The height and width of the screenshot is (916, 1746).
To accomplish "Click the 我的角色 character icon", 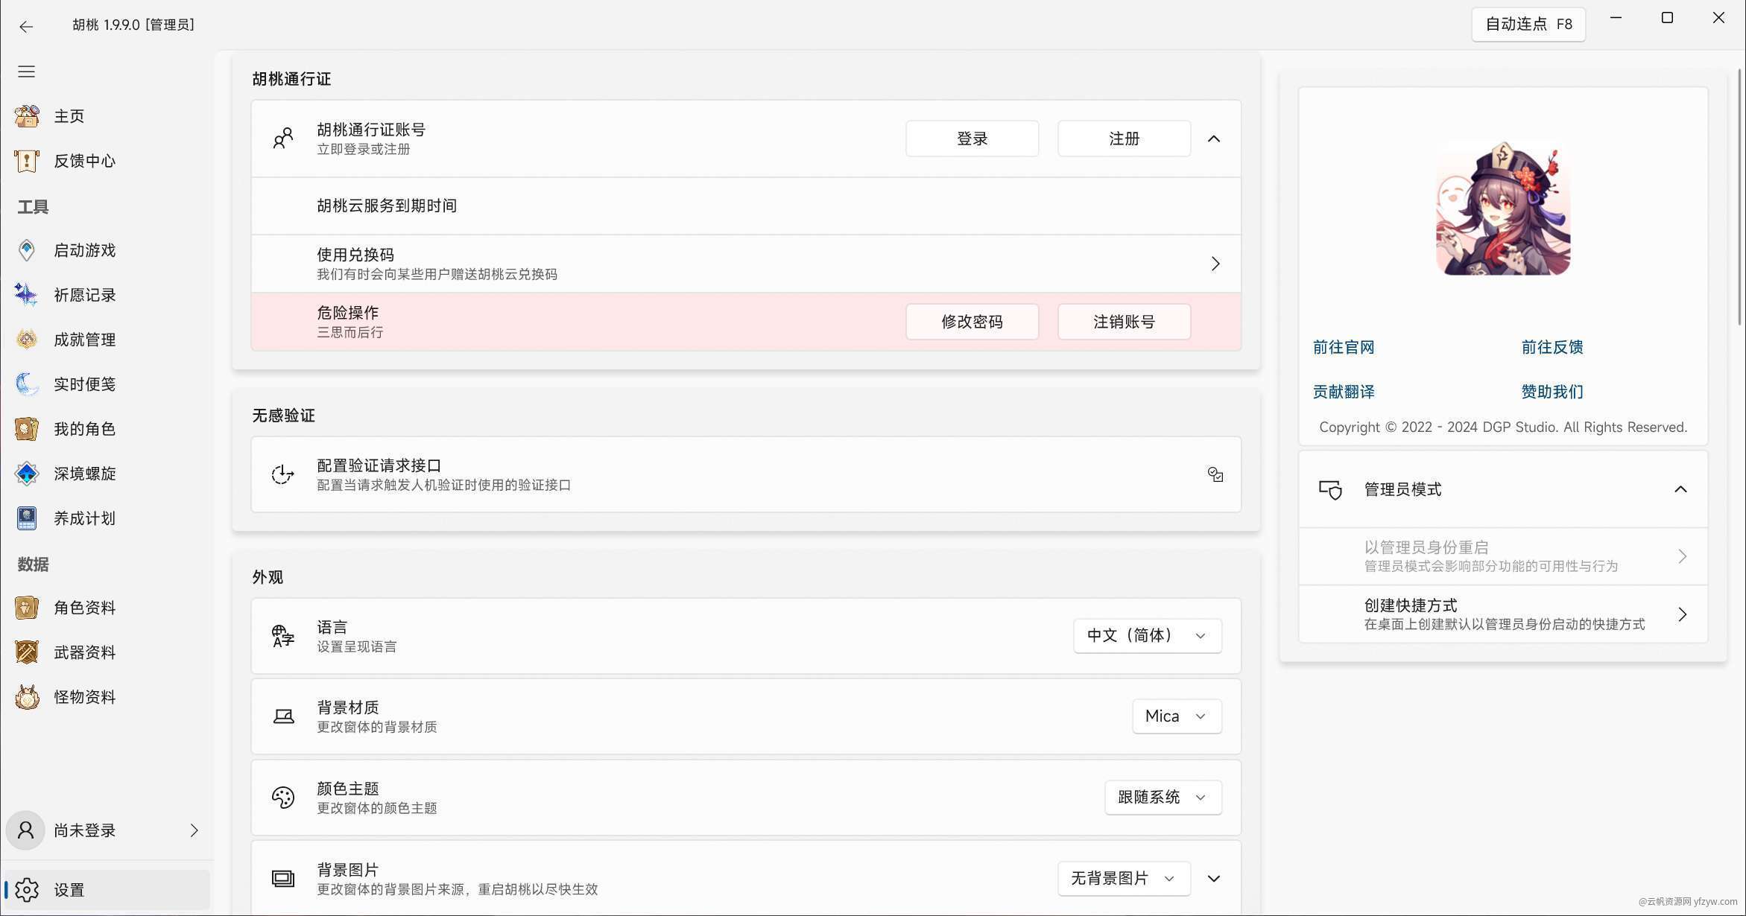I will click(x=27, y=429).
